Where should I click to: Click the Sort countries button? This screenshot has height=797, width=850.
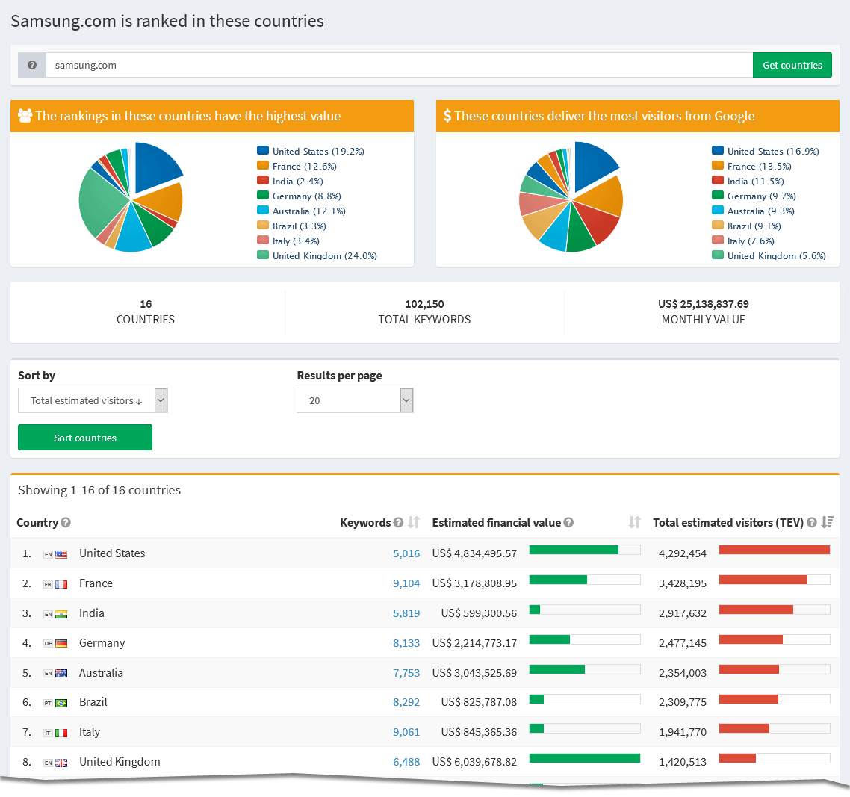pyautogui.click(x=85, y=438)
